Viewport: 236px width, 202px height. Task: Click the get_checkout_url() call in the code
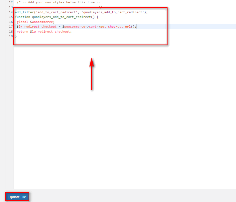click(118, 27)
